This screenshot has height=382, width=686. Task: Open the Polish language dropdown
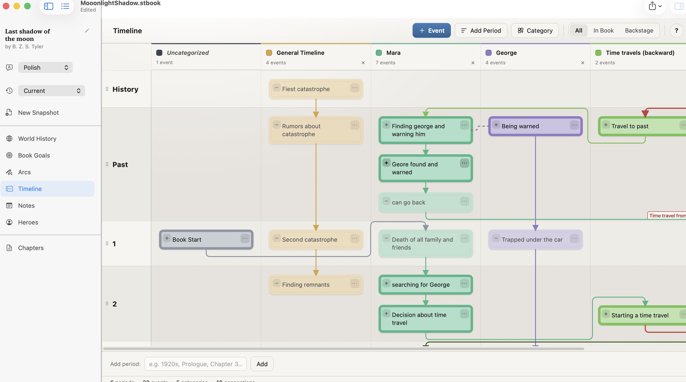click(45, 67)
